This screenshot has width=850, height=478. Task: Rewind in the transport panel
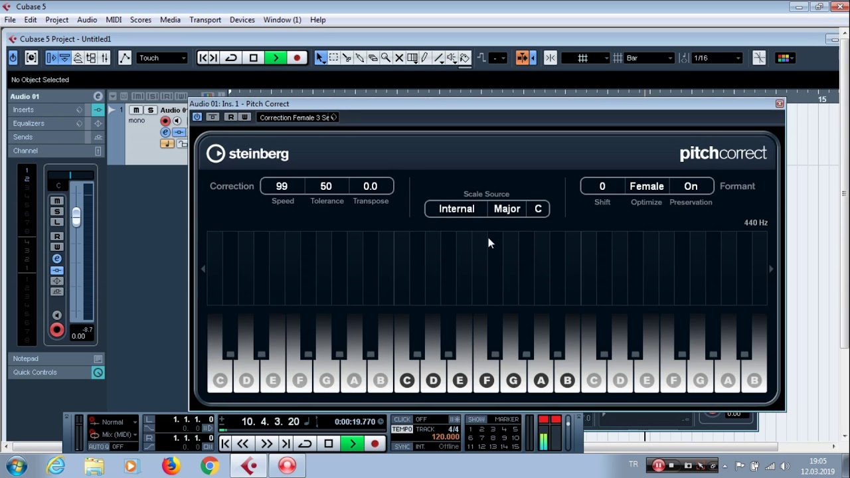tap(243, 443)
